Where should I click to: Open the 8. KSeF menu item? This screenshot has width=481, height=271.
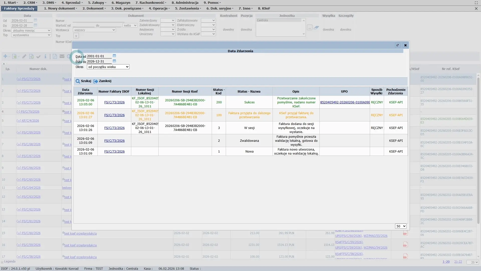264,8
